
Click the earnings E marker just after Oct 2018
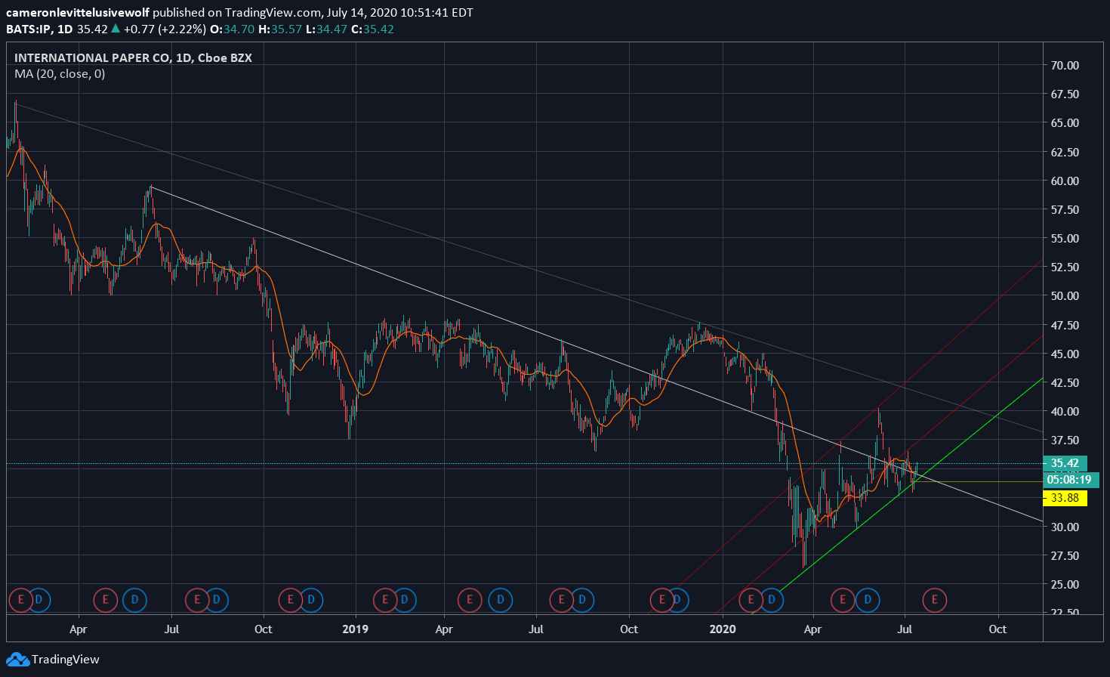point(290,601)
